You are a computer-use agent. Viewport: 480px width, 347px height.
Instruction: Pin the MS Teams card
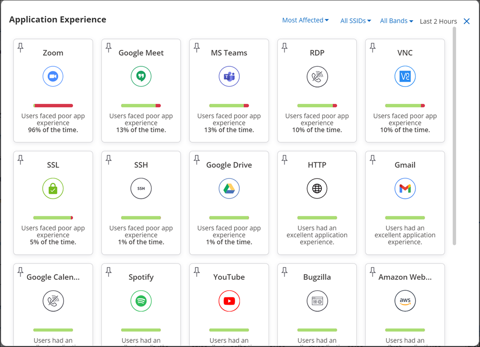197,48
